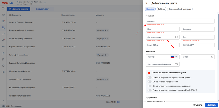Click the Карта 025/У field
This screenshot has width=219, height=108.
click(x=163, y=45)
